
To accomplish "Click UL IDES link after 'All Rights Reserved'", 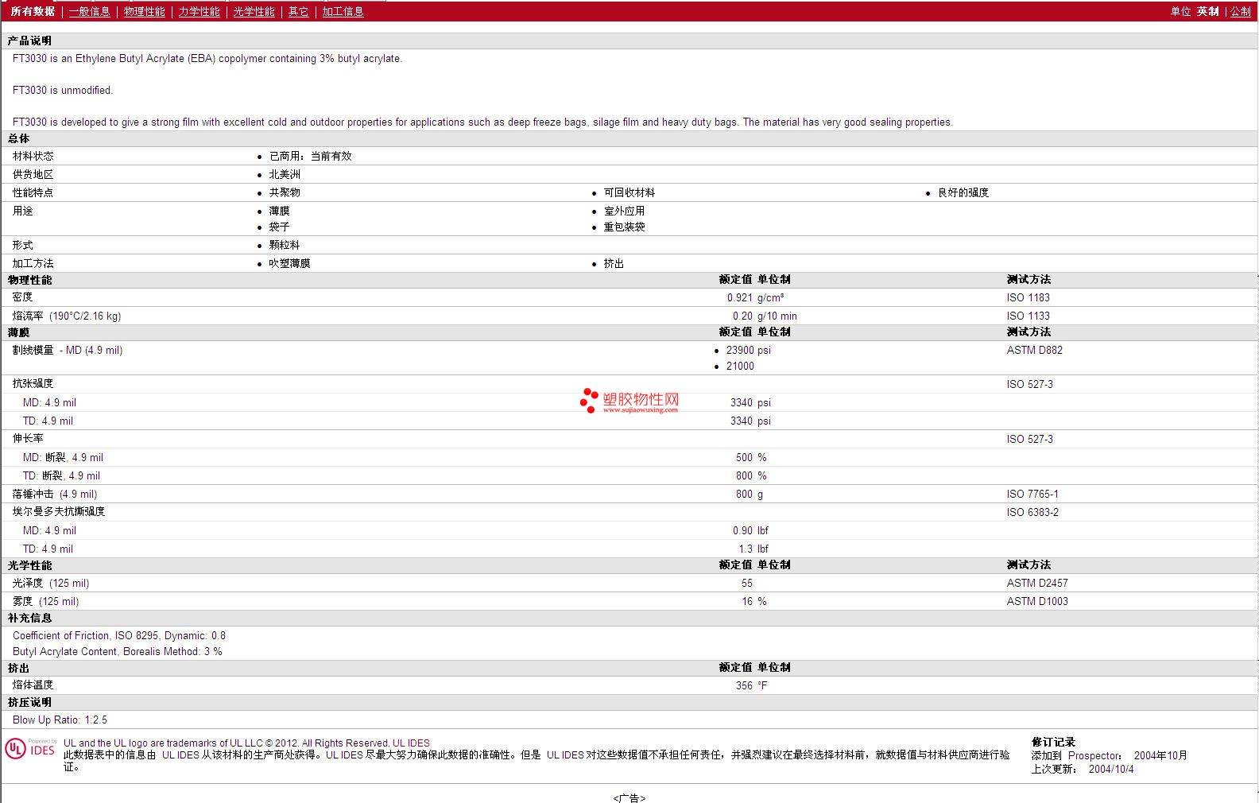I will pyautogui.click(x=411, y=743).
